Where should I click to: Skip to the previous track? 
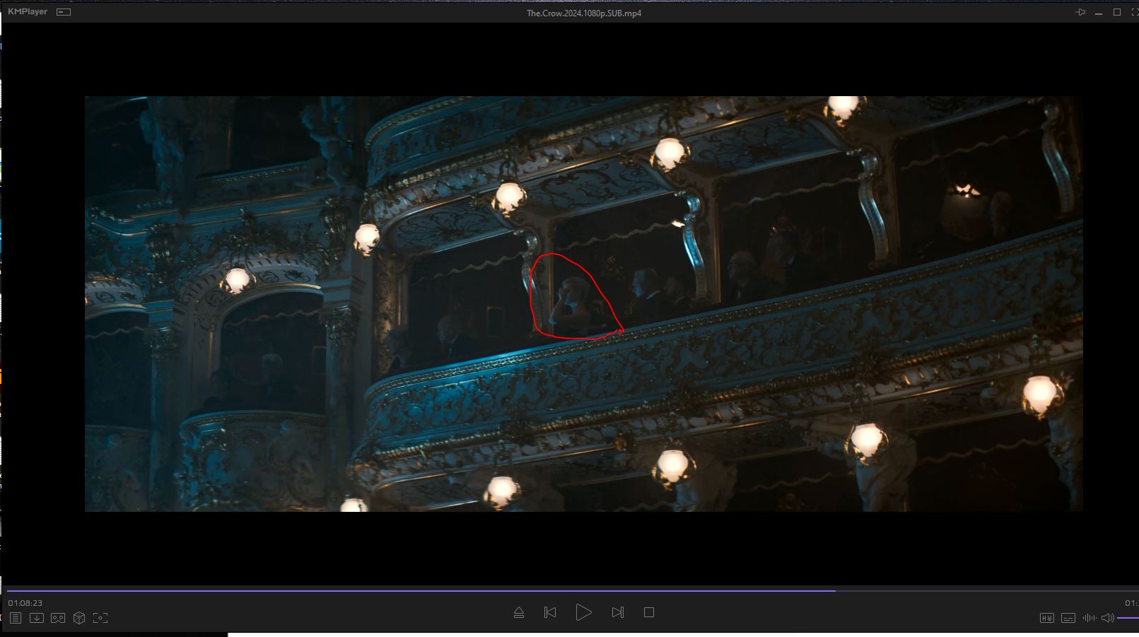tap(550, 612)
